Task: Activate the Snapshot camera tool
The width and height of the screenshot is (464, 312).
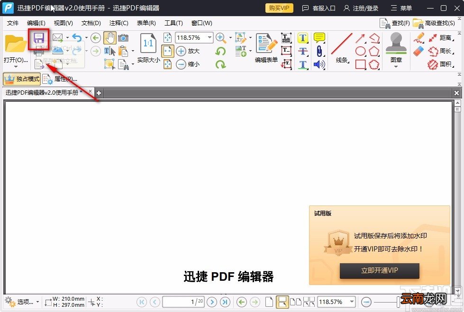Action: pos(123,38)
